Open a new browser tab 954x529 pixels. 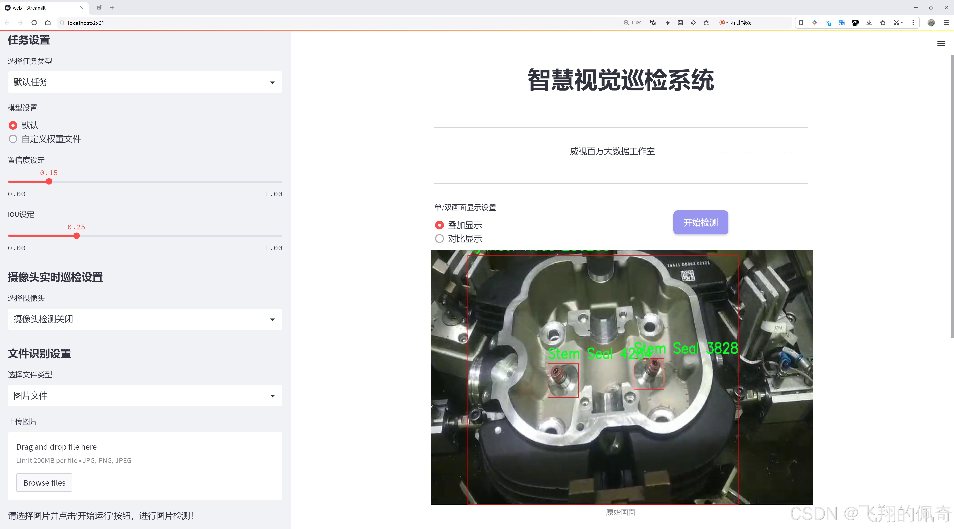point(112,7)
